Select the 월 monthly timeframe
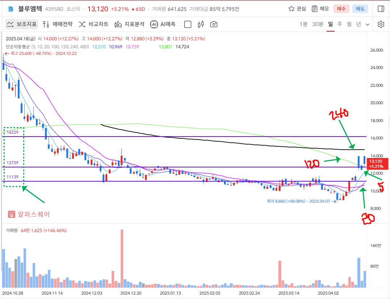Screen dimensions: 390x300 click(x=349, y=24)
